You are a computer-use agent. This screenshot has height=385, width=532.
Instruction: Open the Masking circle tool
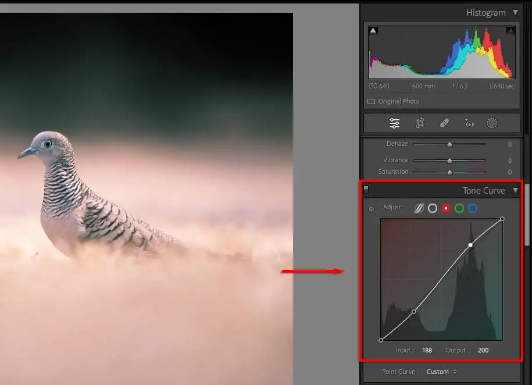pos(492,123)
